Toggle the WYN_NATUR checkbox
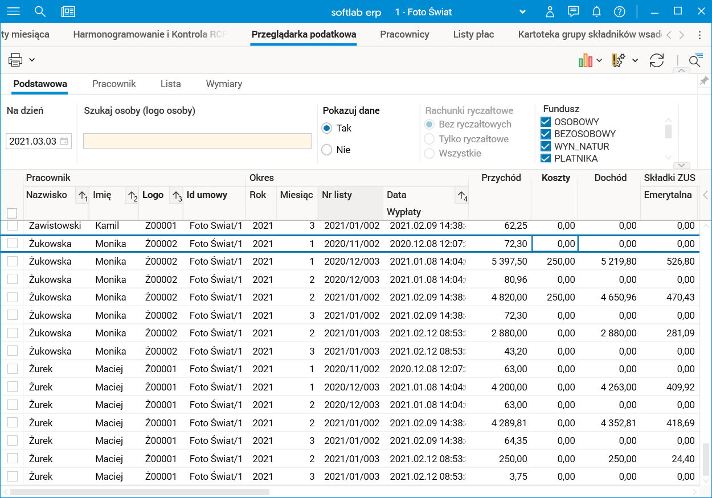The width and height of the screenshot is (712, 498). (x=546, y=146)
